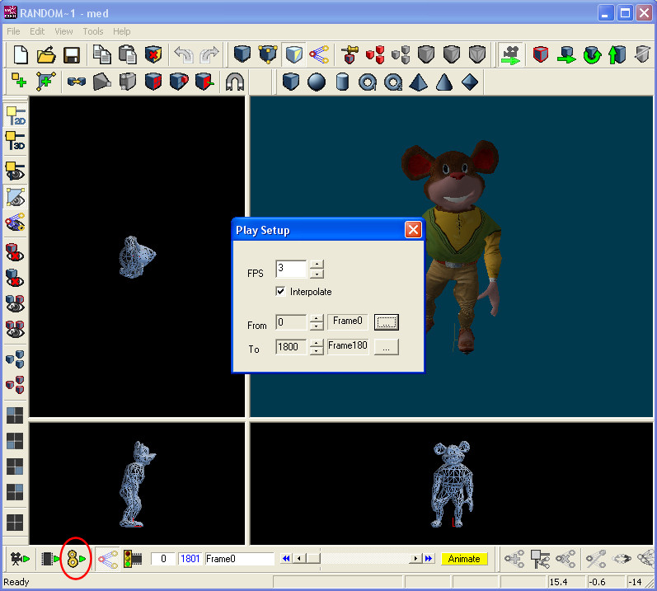The height and width of the screenshot is (591, 657).
Task: Create a cylinder primitive
Action: [342, 82]
